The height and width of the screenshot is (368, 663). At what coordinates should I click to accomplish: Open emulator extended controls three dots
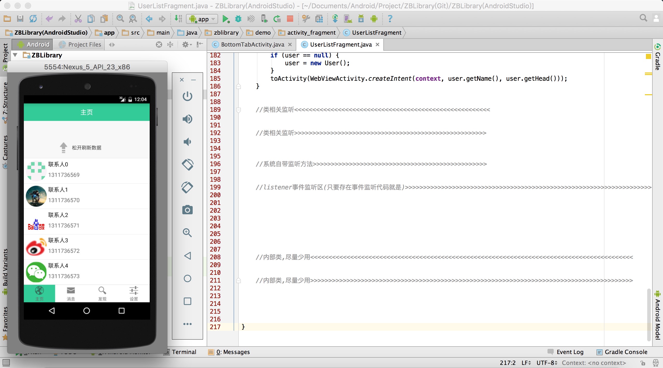187,324
